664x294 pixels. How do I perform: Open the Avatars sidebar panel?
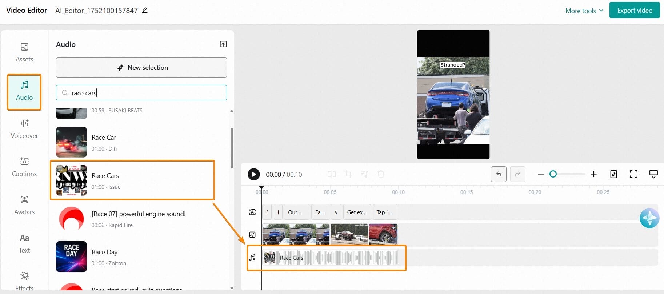24,205
